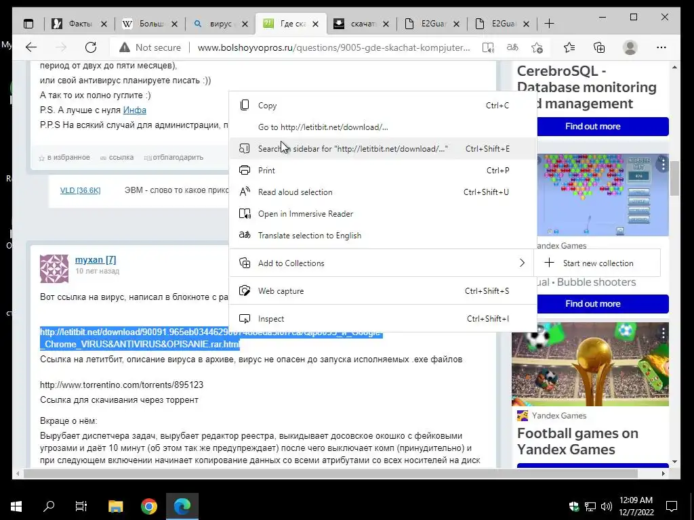
Task: Choose Copy from the context menu
Action: [383, 105]
